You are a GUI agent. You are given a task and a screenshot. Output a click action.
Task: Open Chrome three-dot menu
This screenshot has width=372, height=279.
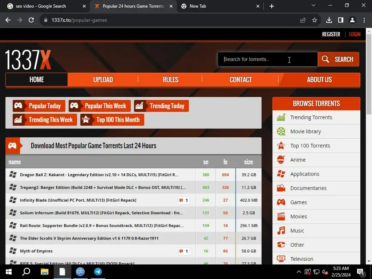pos(364,20)
